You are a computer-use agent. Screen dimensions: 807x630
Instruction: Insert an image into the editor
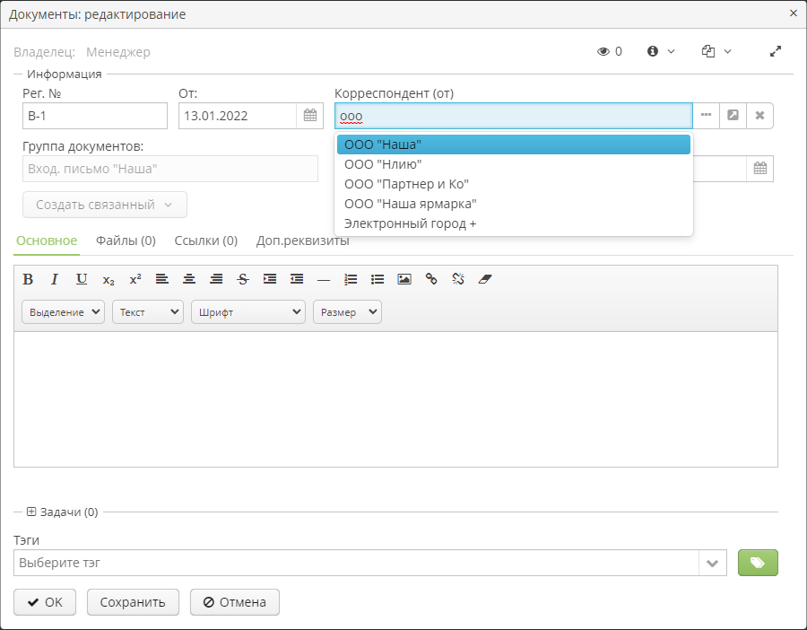[x=404, y=279]
